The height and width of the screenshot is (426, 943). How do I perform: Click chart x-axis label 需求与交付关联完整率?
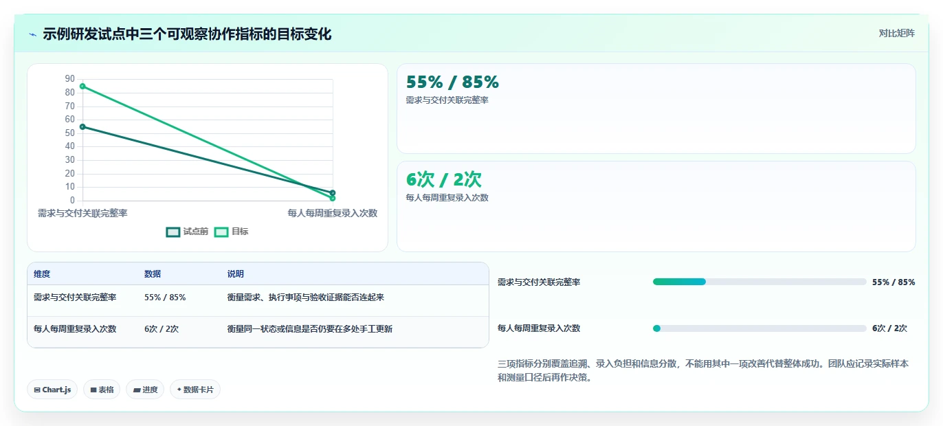click(x=82, y=213)
